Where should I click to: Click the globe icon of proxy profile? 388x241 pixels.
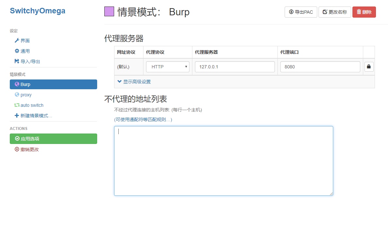click(x=17, y=95)
